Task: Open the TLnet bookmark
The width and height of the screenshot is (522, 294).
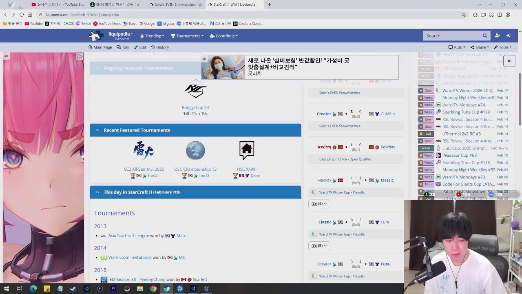Action: [x=130, y=24]
